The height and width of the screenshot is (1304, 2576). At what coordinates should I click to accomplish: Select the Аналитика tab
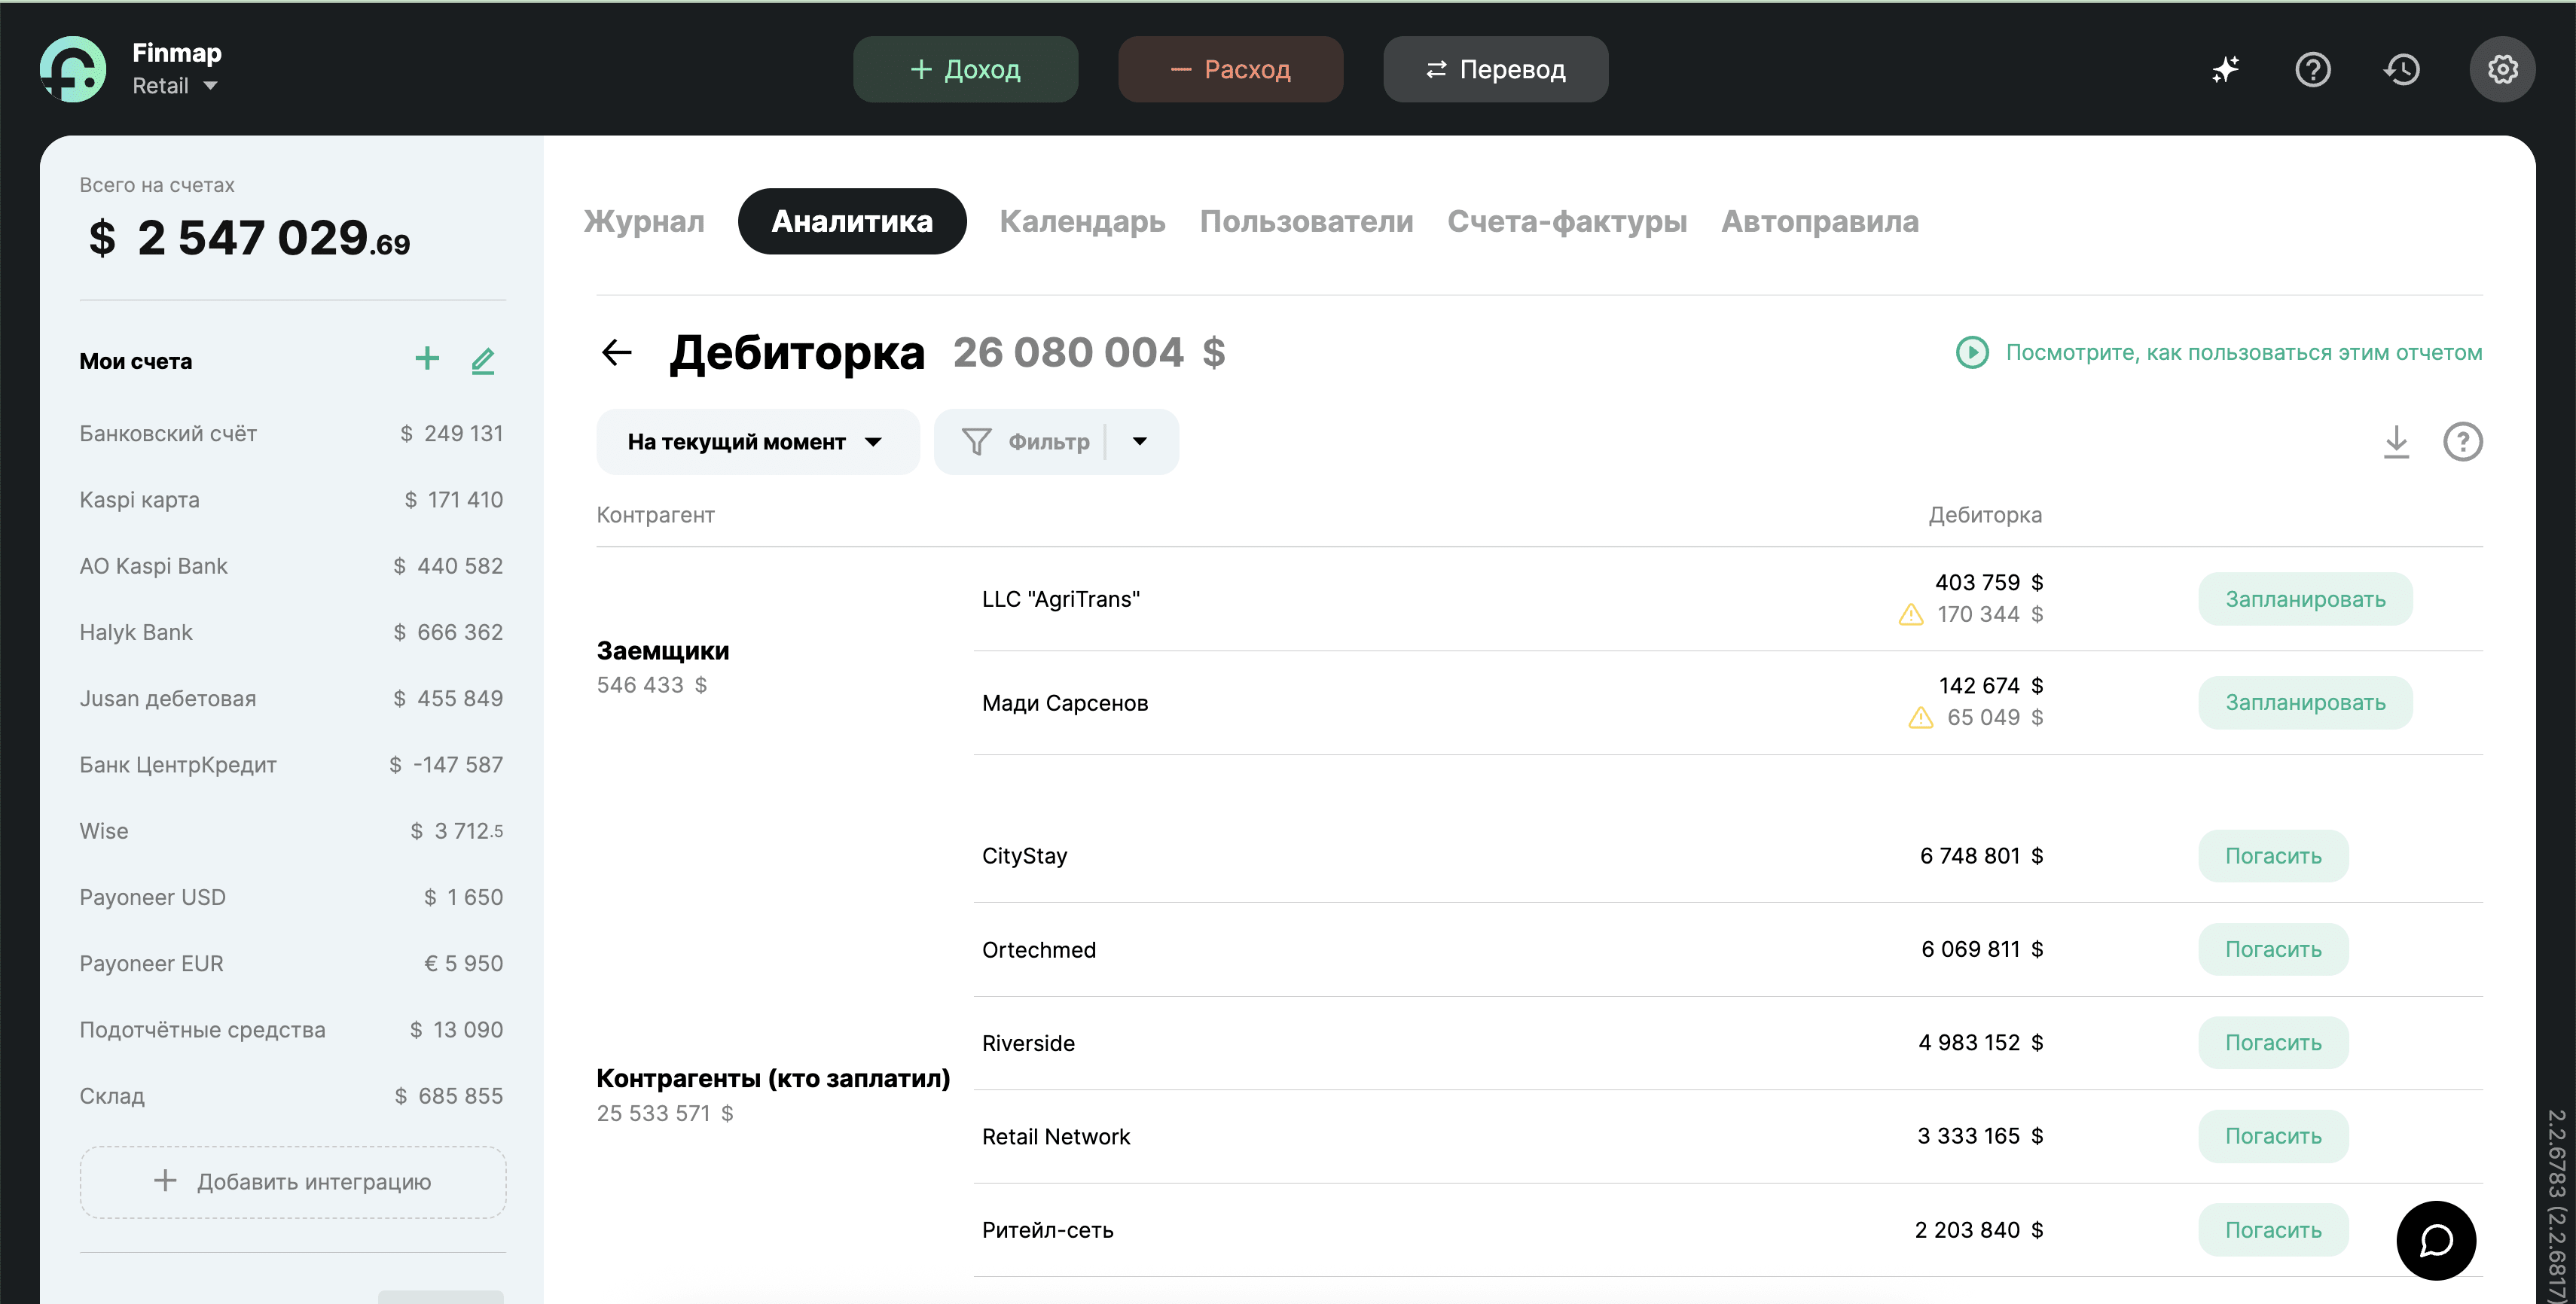852,221
